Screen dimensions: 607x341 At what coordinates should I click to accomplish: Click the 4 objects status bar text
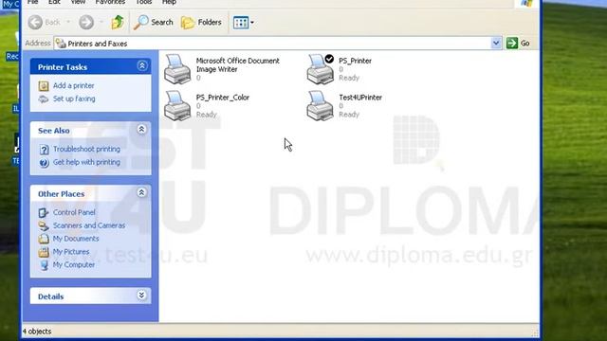point(37,332)
